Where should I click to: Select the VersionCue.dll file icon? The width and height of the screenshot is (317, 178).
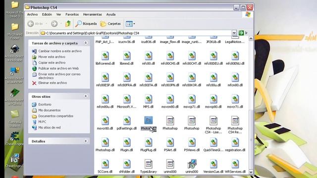point(213,164)
